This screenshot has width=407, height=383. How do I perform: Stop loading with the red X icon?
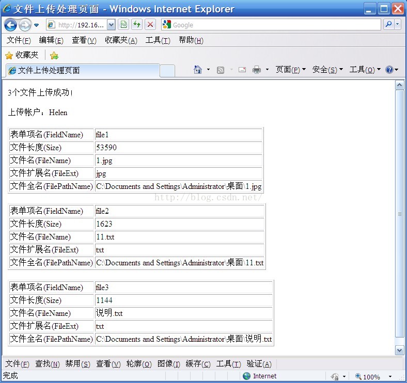150,25
